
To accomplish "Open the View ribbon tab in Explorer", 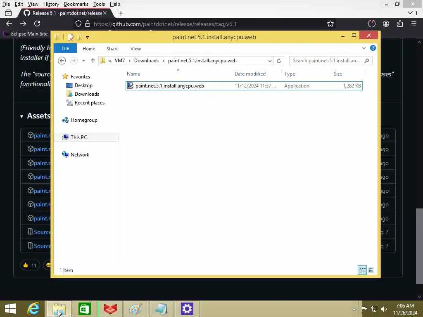I will click(135, 49).
